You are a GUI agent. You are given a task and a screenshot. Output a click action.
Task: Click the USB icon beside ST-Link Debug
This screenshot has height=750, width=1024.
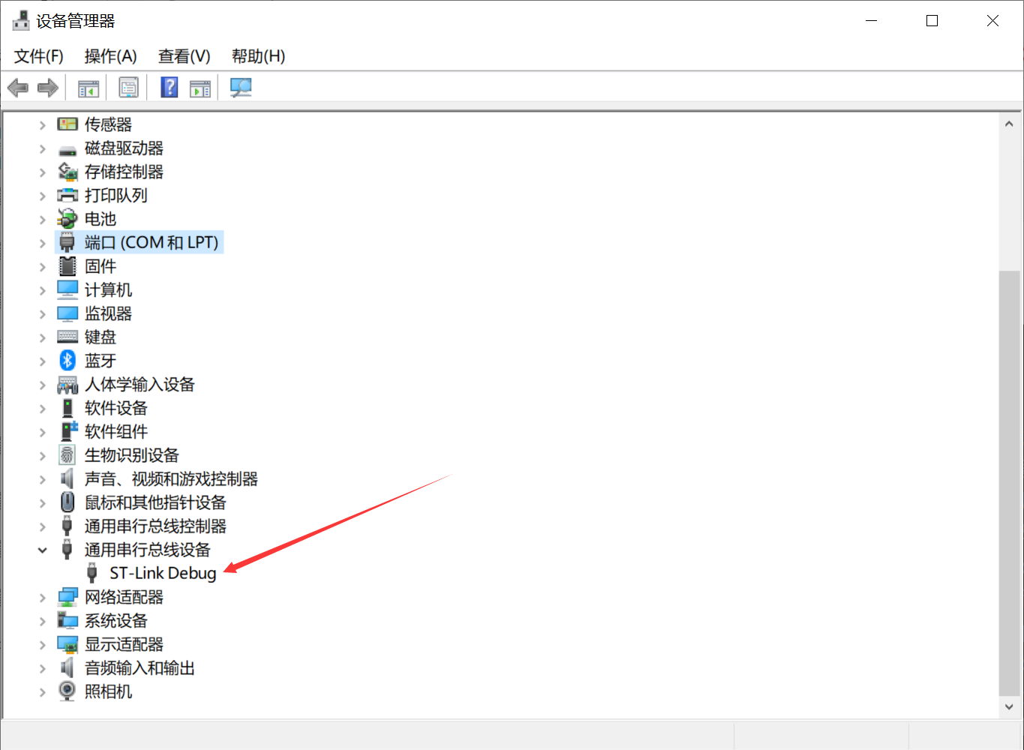(92, 572)
